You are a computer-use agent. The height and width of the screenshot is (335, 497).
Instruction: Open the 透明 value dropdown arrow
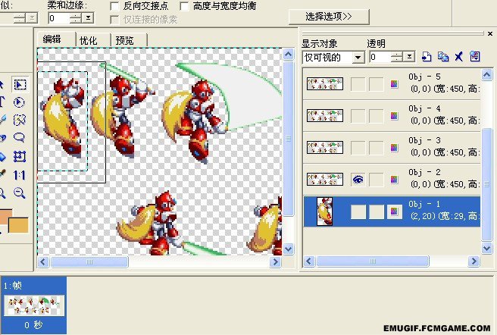click(409, 57)
